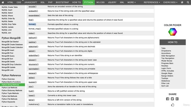Screen dimensions: 191x107
Task: Open the PHP tab
Action: point(50,2)
